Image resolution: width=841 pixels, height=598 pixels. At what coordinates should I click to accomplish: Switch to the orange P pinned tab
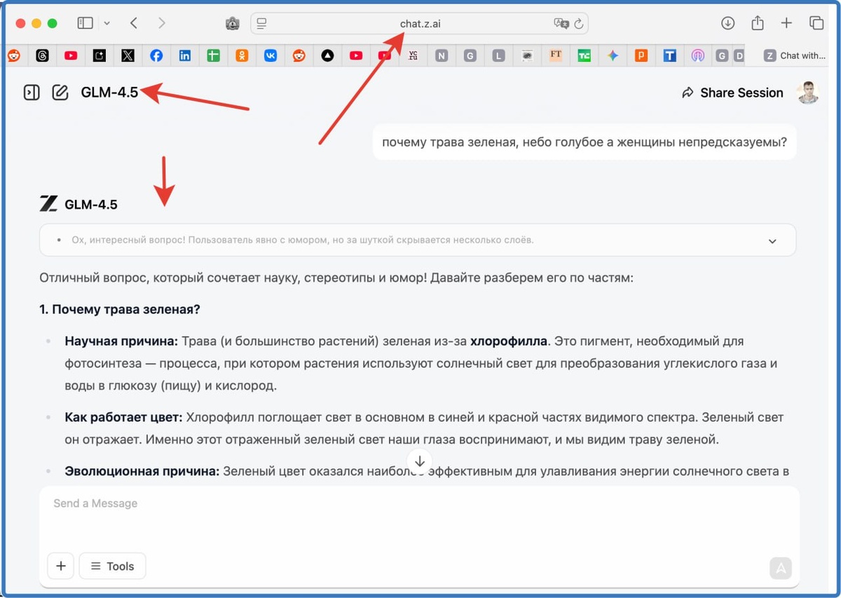click(641, 55)
